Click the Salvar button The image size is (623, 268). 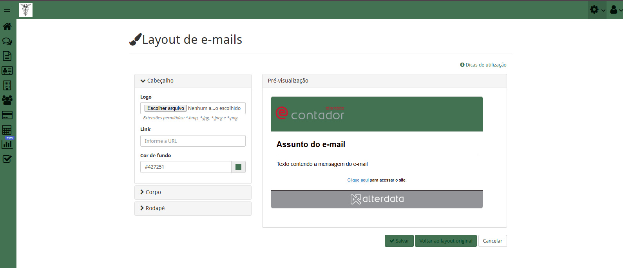click(399, 241)
